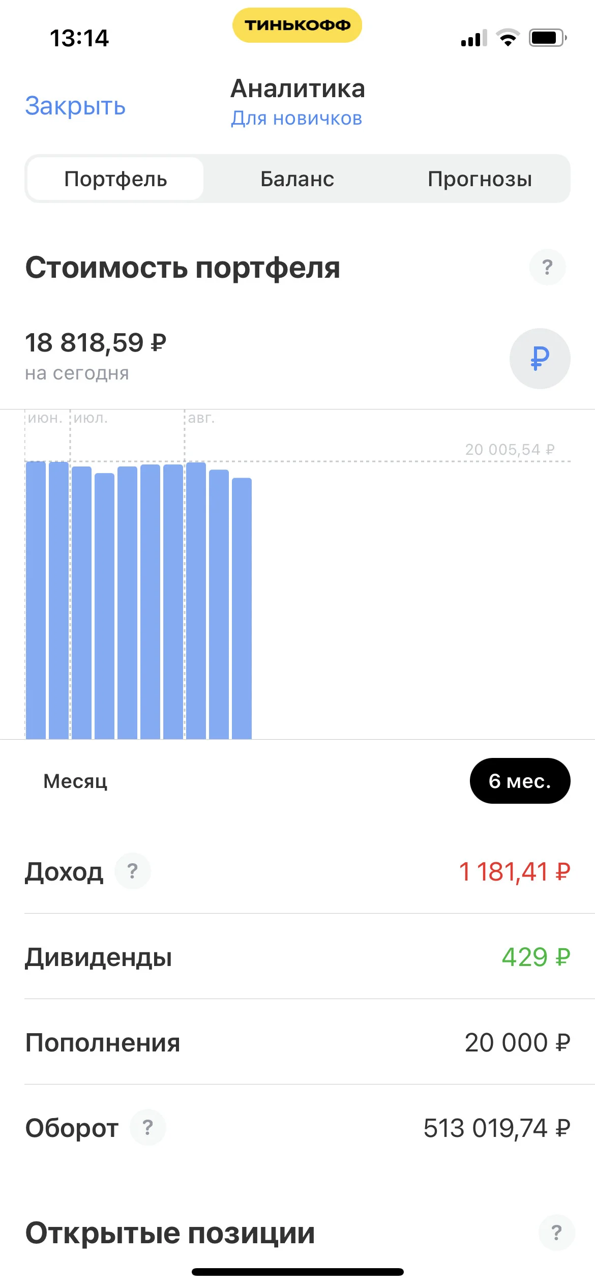Open help for Открытые позиции
595x1288 pixels.
coord(556,1232)
